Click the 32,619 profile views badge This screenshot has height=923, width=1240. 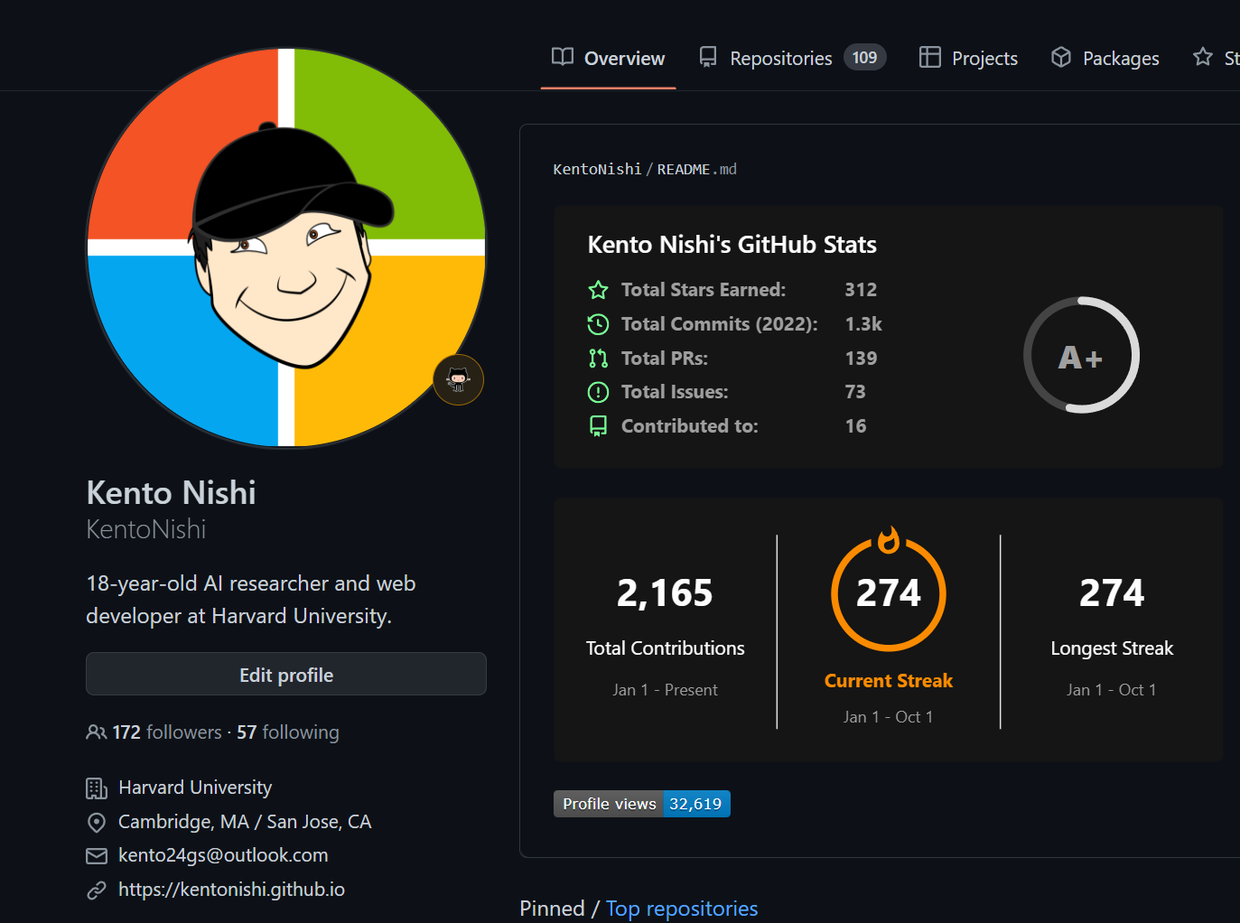click(x=695, y=804)
